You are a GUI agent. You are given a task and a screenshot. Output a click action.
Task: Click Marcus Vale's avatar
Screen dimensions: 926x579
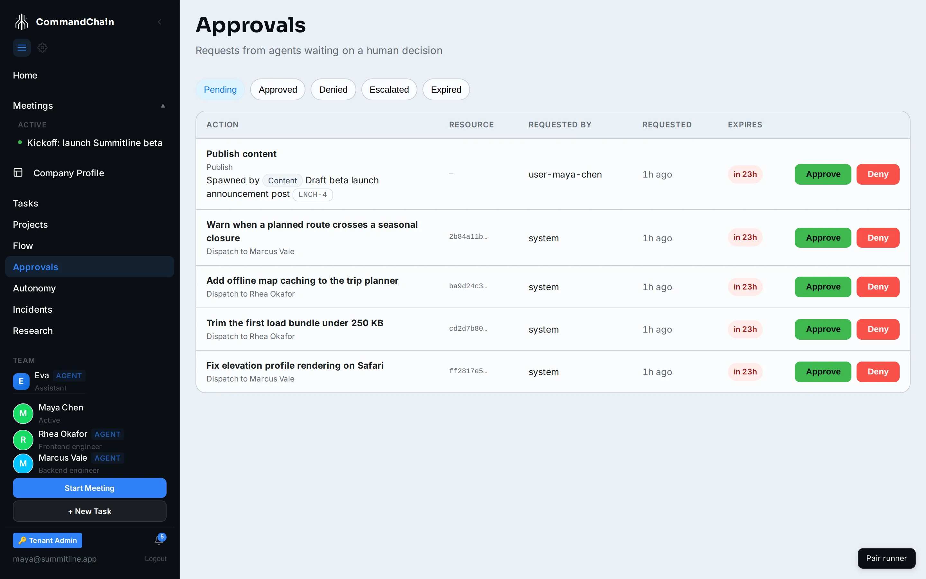[23, 463]
